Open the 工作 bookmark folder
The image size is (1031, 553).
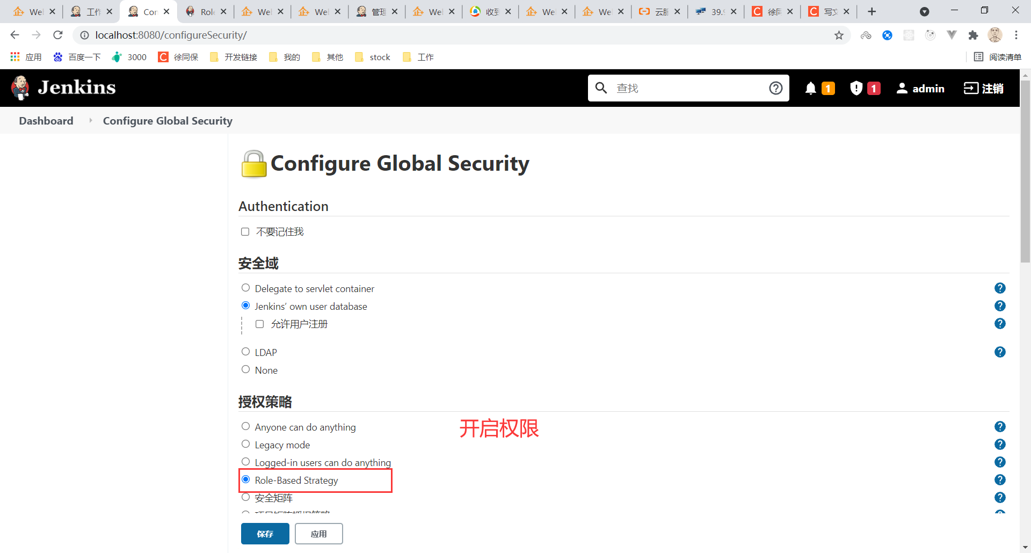pos(418,57)
